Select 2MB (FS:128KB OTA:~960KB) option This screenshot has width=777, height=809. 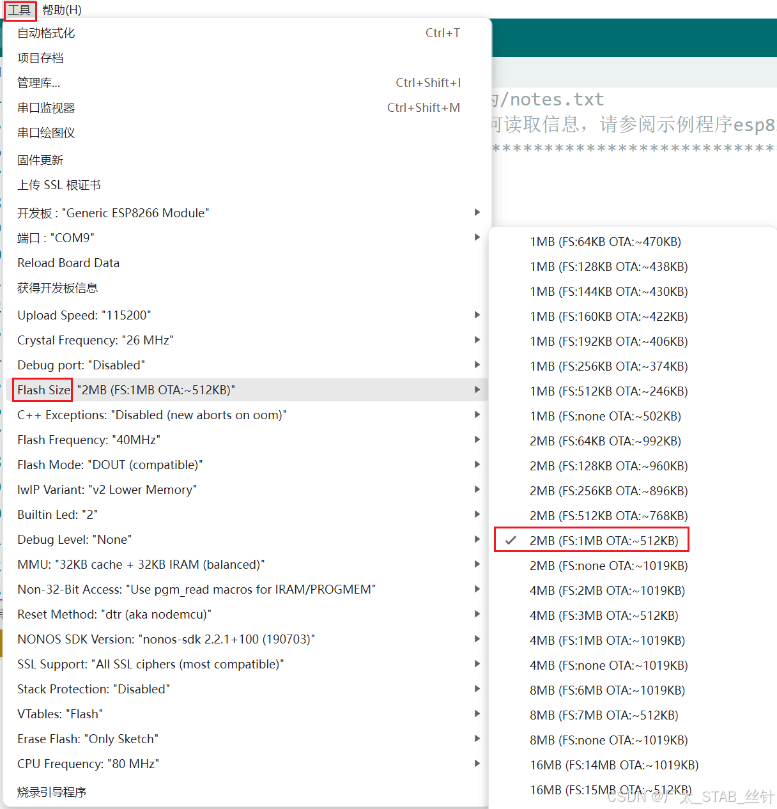[633, 466]
